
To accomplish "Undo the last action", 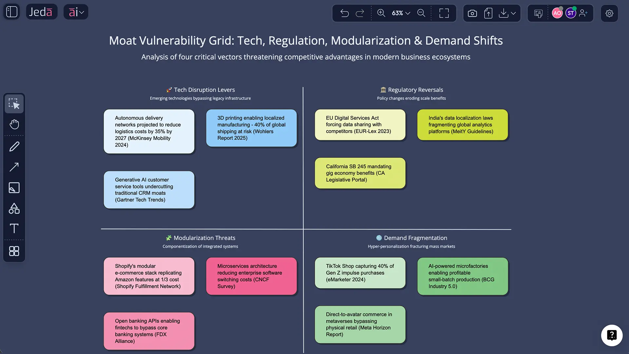I will point(344,13).
